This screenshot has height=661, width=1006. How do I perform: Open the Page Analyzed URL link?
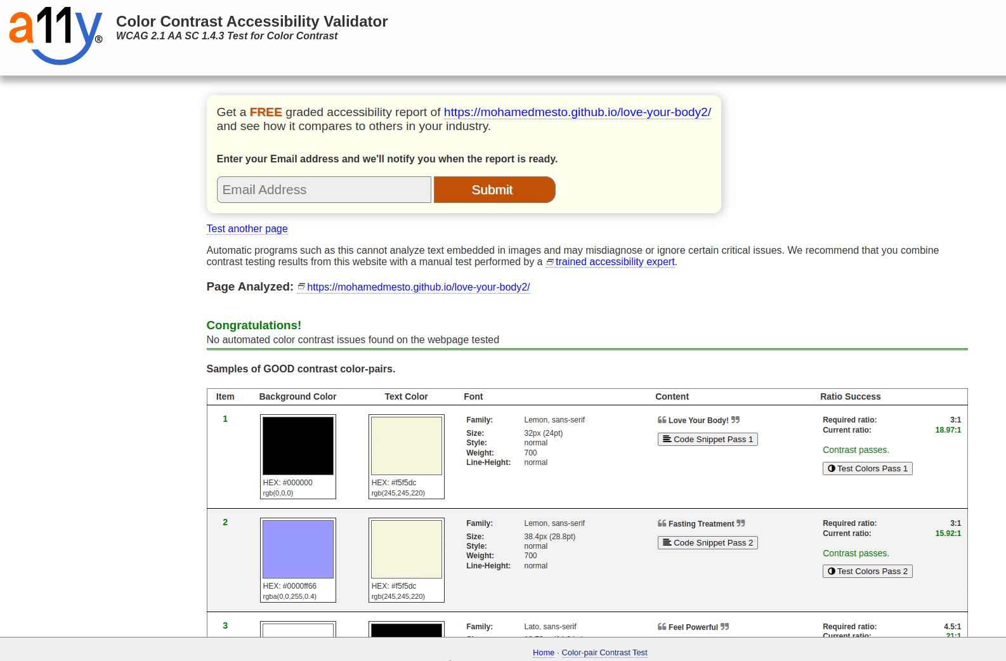click(419, 287)
